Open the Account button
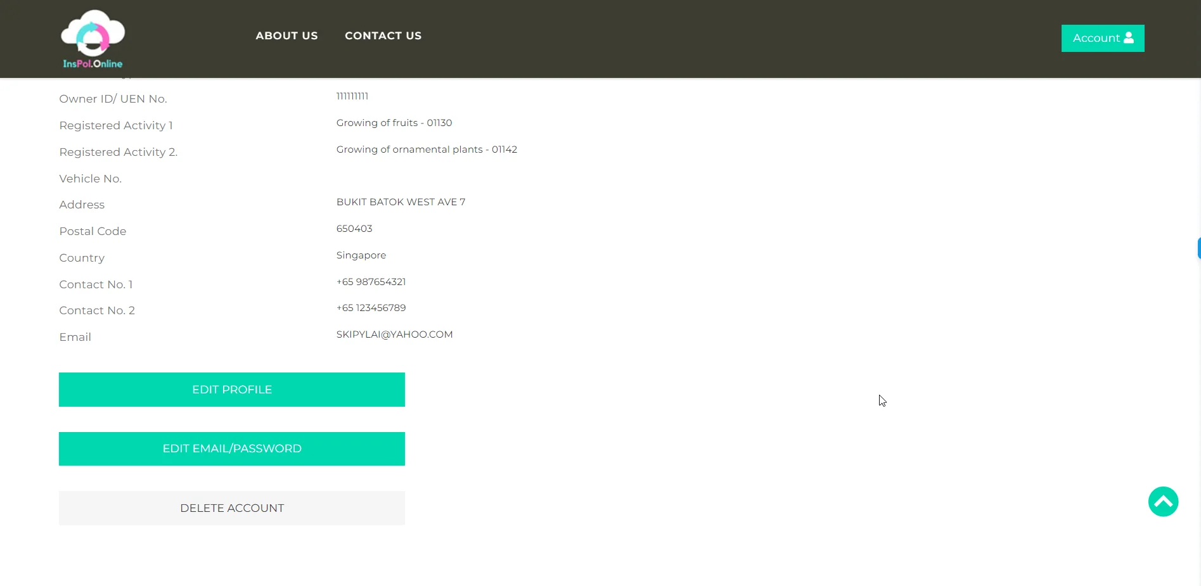Screen dimensions: 1201x586 click(1103, 38)
